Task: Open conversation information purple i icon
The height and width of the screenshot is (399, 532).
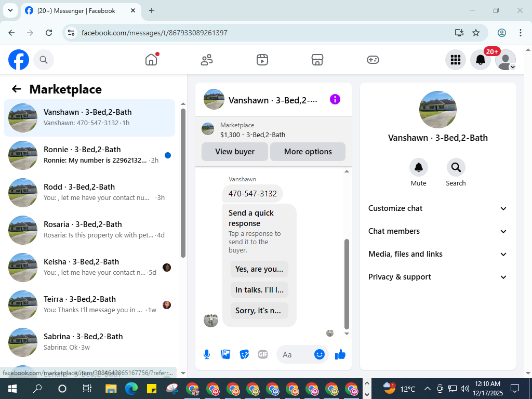Action: point(335,99)
